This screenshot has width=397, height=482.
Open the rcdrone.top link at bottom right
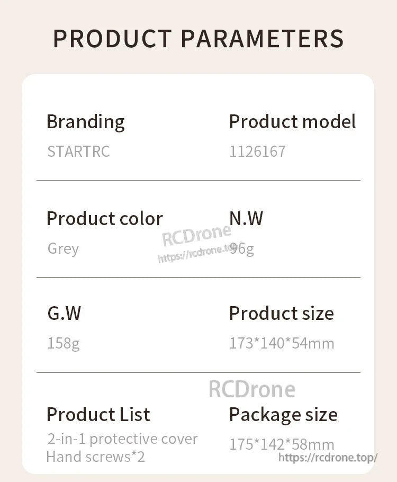(328, 458)
